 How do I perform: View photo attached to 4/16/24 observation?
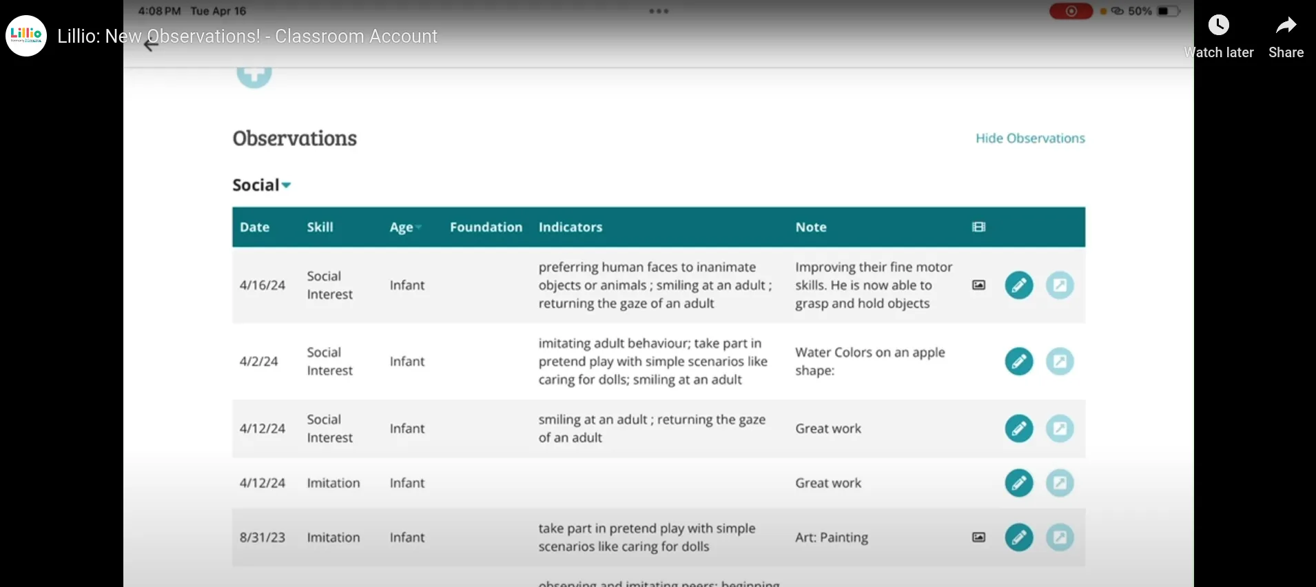(978, 285)
